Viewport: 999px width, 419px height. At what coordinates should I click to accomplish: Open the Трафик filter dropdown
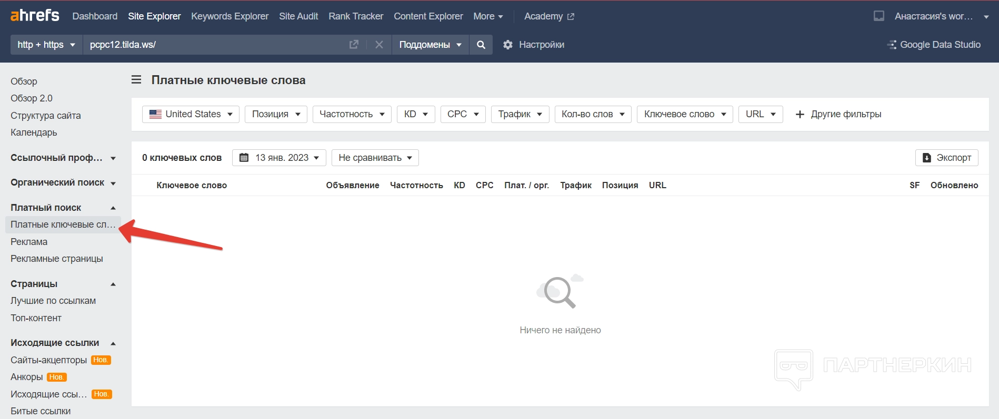pos(520,114)
